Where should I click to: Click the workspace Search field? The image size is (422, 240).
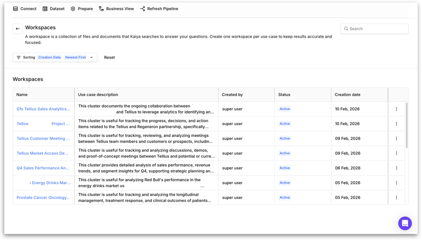click(x=374, y=29)
